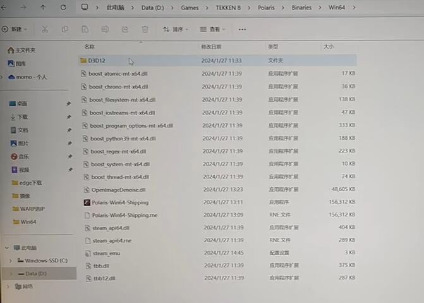
Task: Select the steam_emu config file
Action: (220, 253)
